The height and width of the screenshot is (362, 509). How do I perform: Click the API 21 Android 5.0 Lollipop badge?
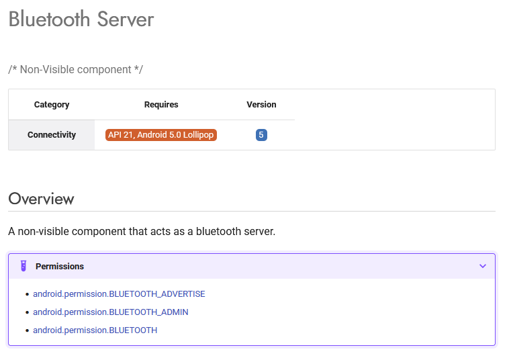[161, 135]
